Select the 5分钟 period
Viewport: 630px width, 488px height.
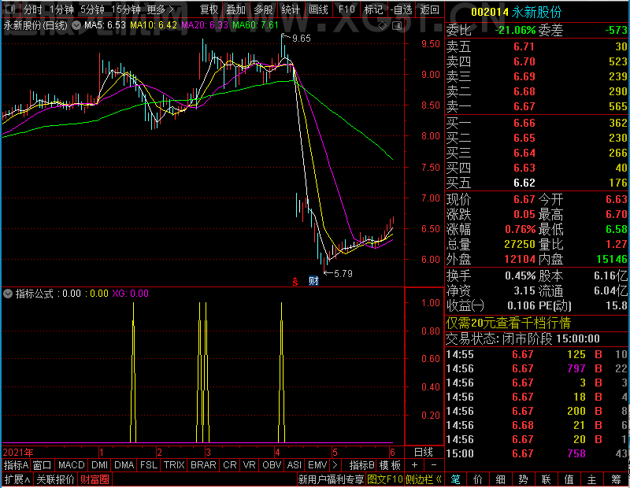[x=92, y=9]
